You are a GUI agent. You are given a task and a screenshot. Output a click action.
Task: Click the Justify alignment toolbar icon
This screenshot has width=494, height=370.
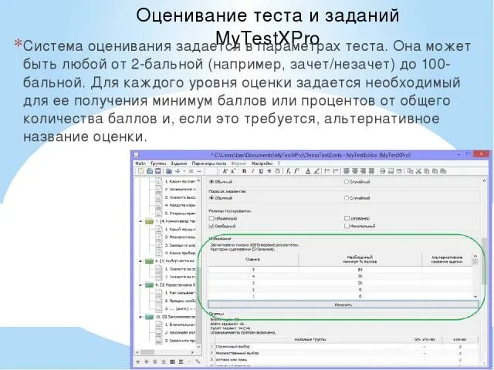pyautogui.click(x=371, y=171)
